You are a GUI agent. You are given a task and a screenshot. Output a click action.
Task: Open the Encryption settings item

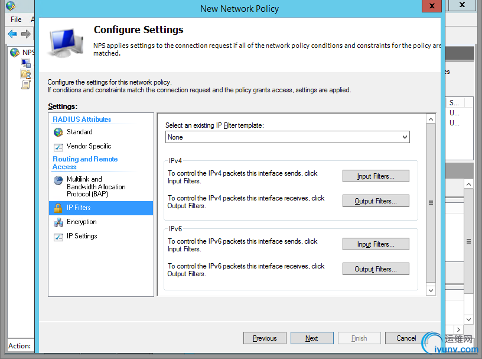pyautogui.click(x=82, y=222)
